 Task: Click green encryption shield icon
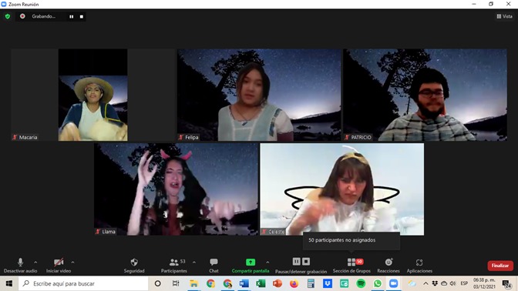[8, 16]
